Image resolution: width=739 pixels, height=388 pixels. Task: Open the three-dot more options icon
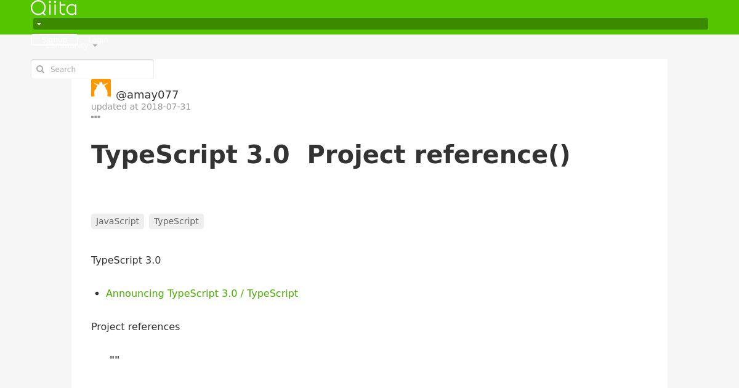95,116
